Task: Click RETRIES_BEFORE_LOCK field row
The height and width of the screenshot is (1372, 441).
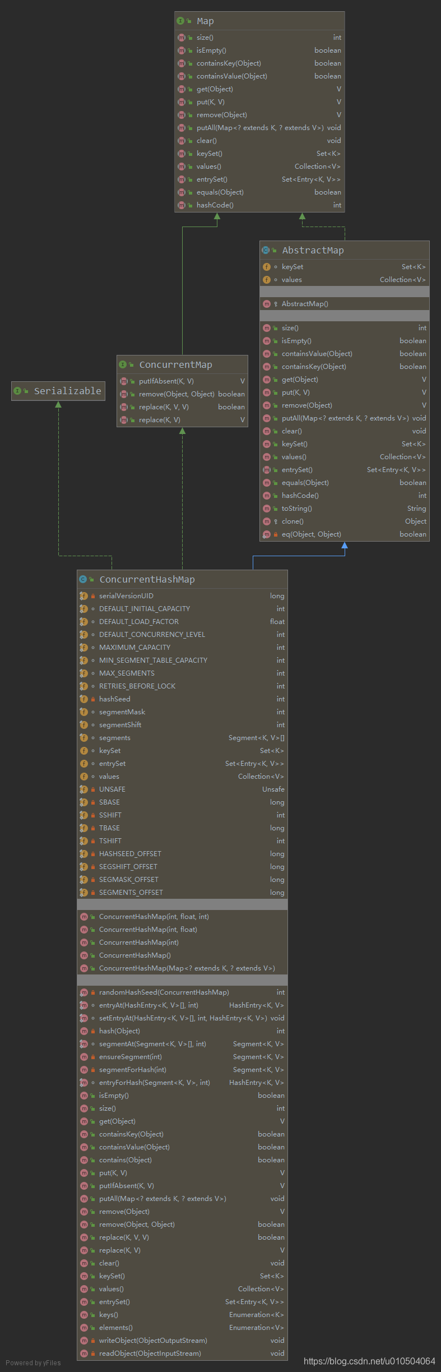Action: pos(182,686)
